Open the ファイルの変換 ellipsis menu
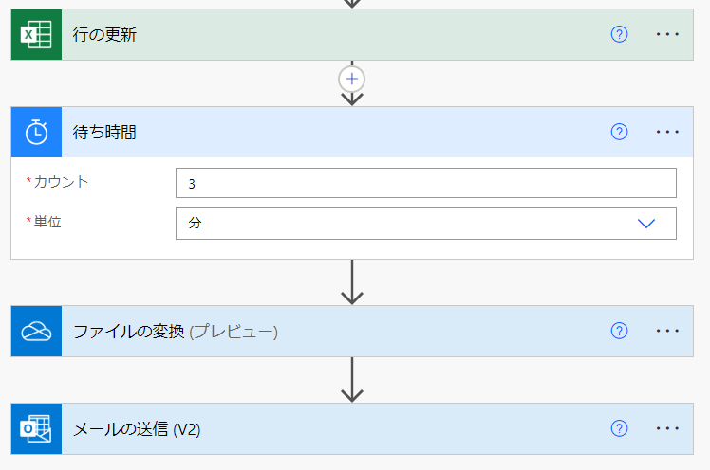 668,331
